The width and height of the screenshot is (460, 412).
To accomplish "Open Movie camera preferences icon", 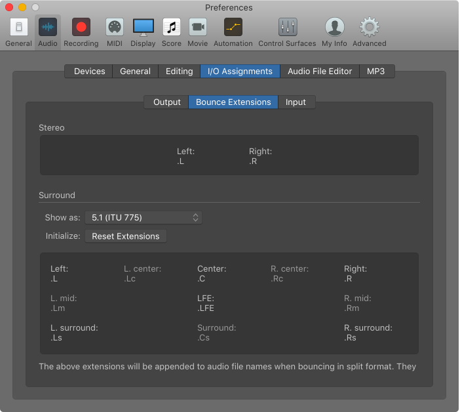I will (x=198, y=27).
